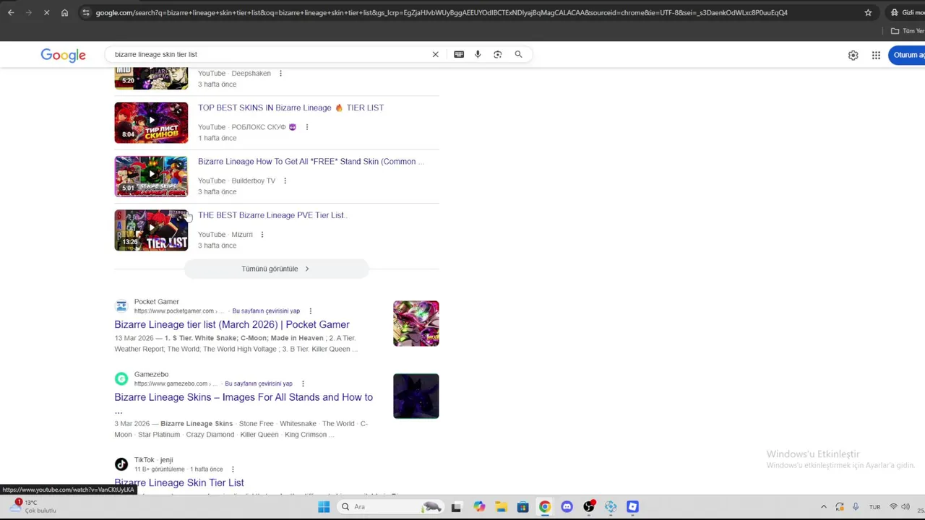This screenshot has width=925, height=520.
Task: Show hidden system tray icons
Action: coord(823,507)
